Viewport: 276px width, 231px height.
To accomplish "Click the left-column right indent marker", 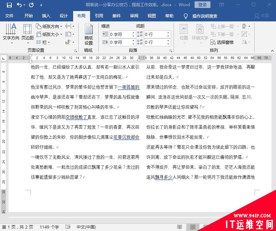I will (139, 60).
